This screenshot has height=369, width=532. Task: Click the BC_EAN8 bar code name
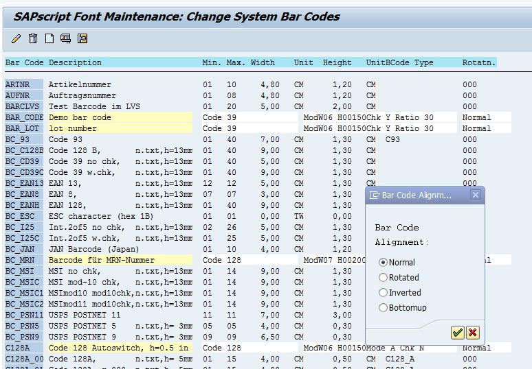(x=24, y=194)
